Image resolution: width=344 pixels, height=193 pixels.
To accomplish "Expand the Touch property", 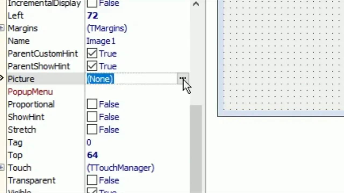I will tap(2, 168).
